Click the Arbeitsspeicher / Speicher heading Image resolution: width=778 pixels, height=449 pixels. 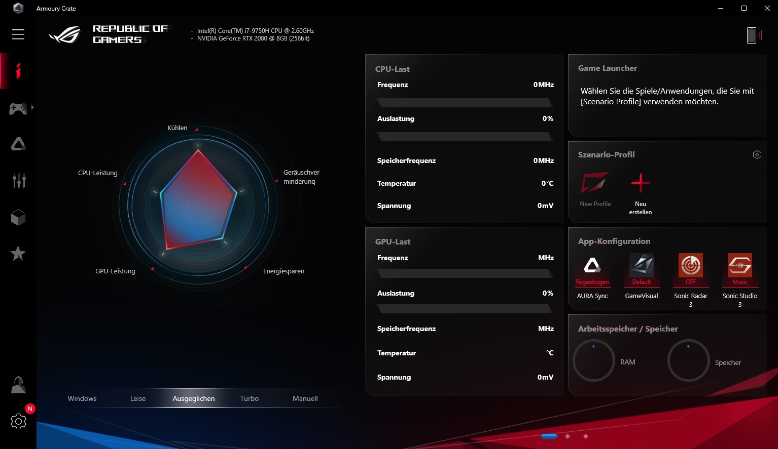[x=628, y=329]
